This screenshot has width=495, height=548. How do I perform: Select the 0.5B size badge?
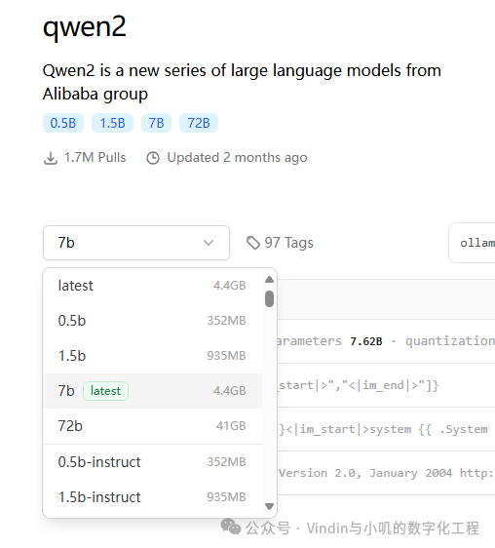(63, 123)
